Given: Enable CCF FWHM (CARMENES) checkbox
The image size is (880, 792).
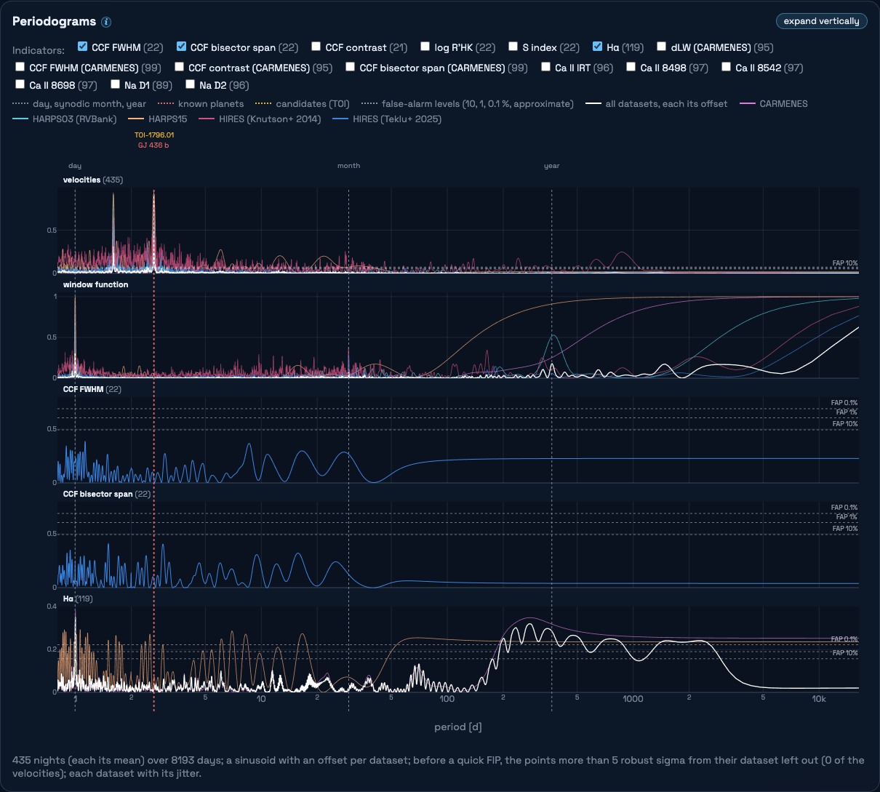Looking at the screenshot, I should point(20,67).
